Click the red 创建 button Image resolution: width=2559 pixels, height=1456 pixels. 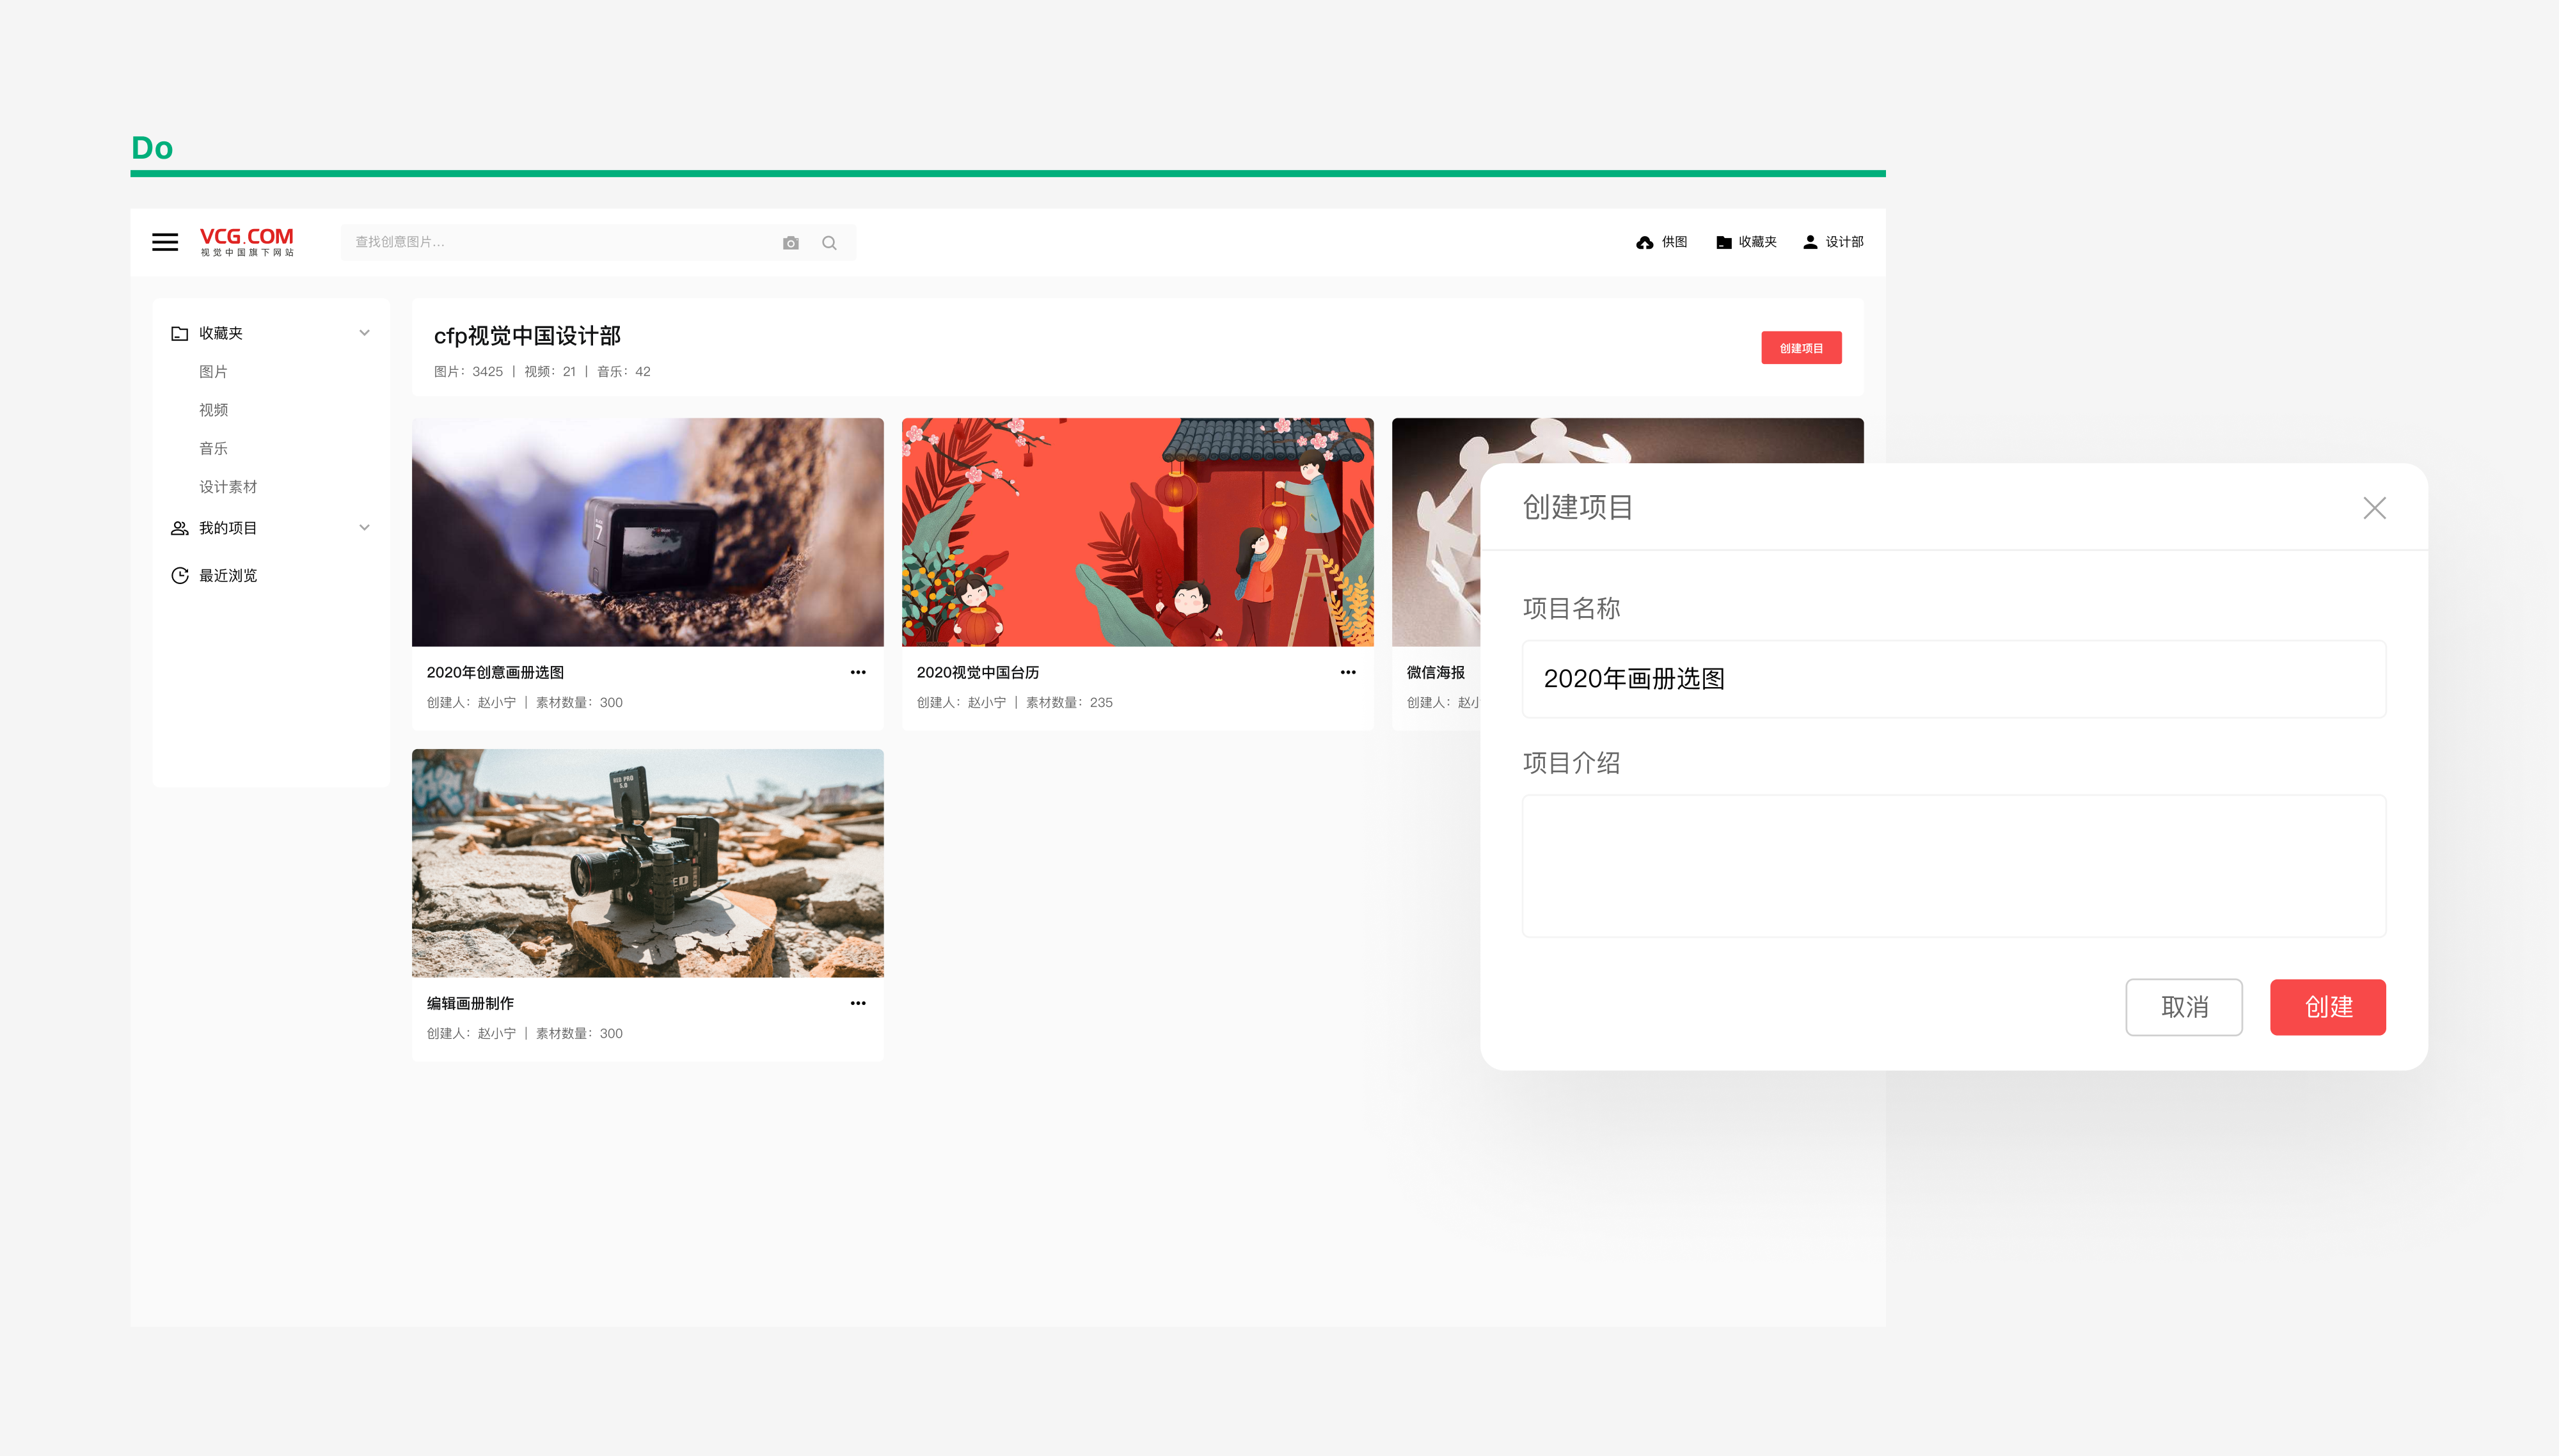tap(2328, 1007)
